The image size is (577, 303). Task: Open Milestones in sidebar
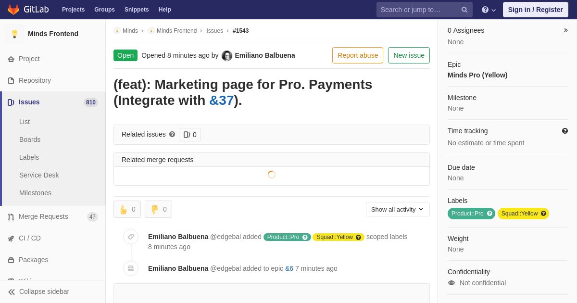pyautogui.click(x=35, y=193)
